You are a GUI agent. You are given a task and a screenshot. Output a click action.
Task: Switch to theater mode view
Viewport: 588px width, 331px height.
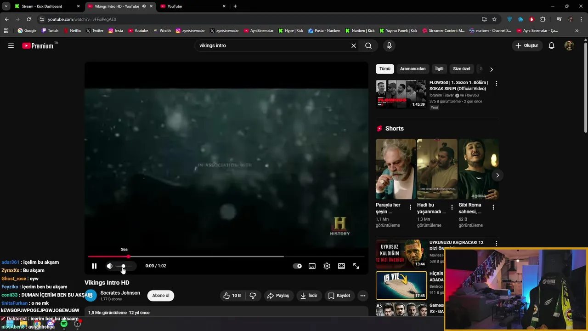coord(341,266)
